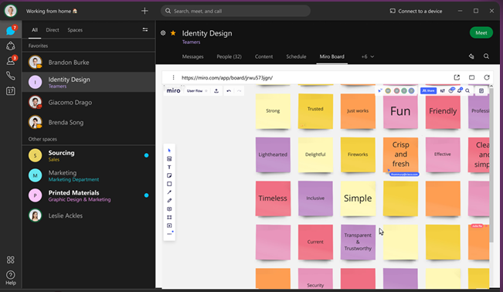Click the Miro board search magnifier

click(467, 91)
